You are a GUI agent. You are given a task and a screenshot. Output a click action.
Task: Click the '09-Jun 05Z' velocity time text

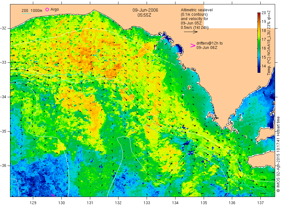coord(191,23)
